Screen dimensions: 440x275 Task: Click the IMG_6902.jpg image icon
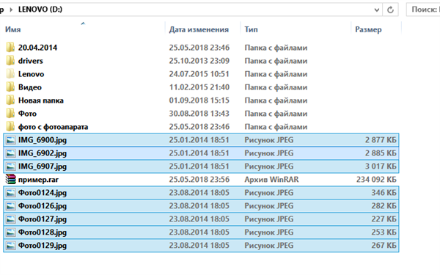point(11,153)
